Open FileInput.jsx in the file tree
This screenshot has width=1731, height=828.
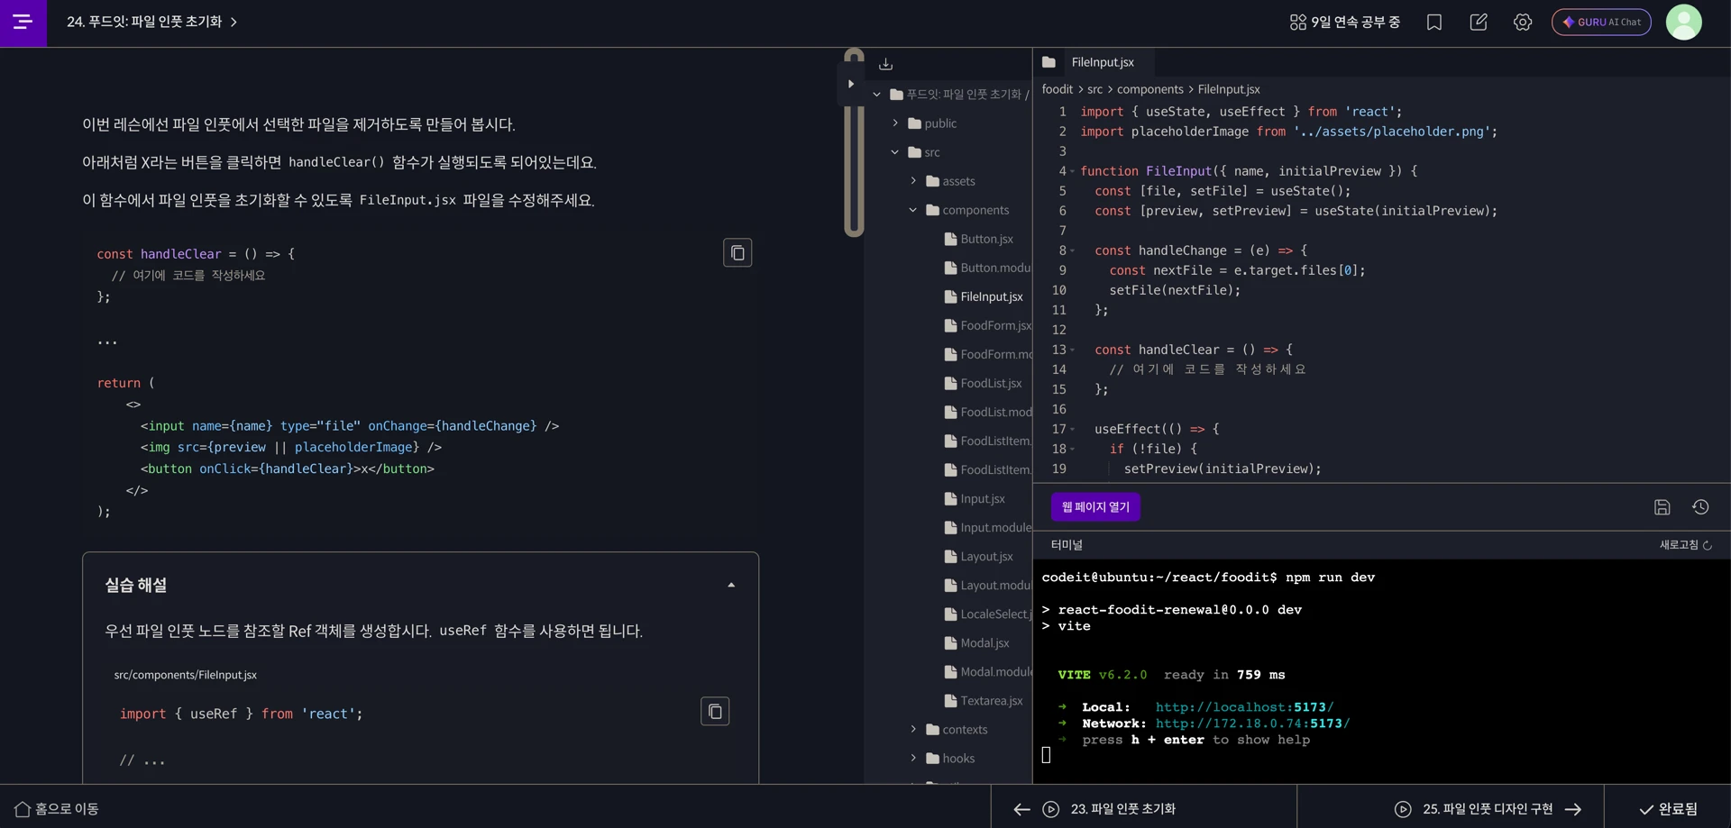984,296
